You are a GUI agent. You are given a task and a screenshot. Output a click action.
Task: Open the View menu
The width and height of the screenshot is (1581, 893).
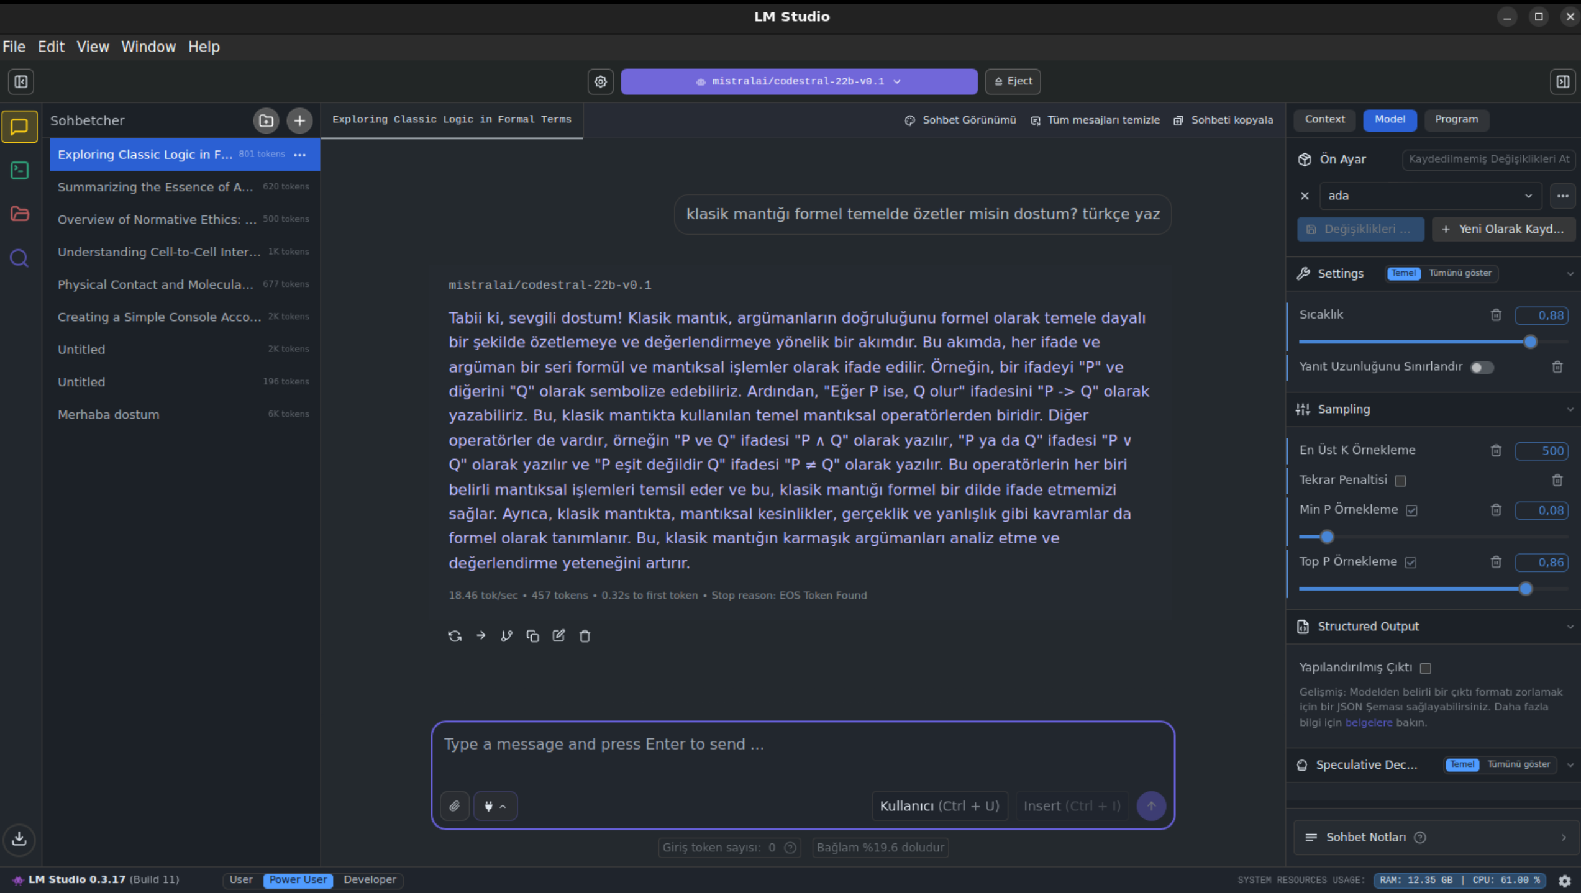[x=93, y=47]
